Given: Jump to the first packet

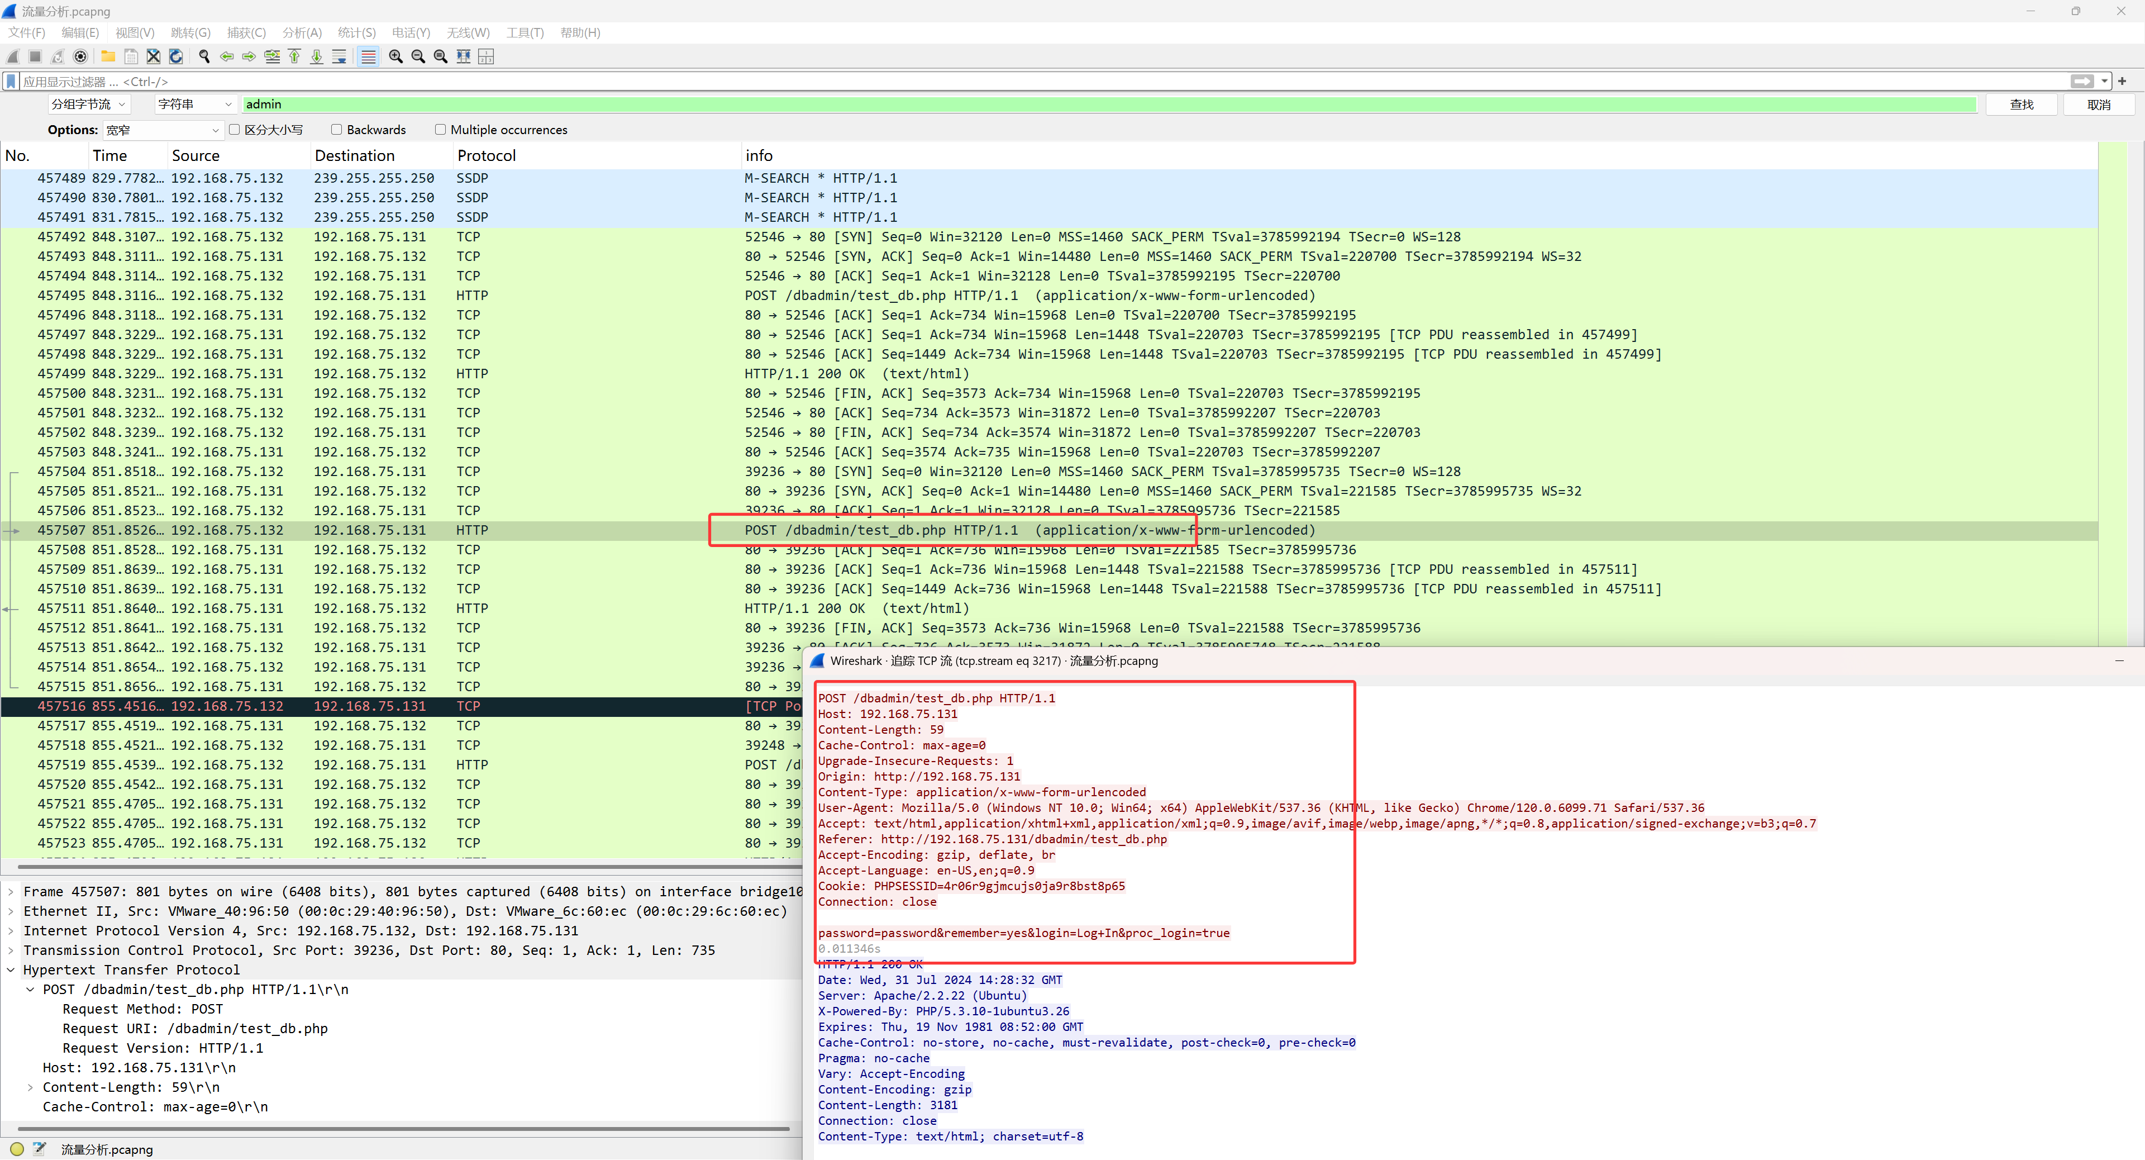Looking at the screenshot, I should click(x=294, y=56).
